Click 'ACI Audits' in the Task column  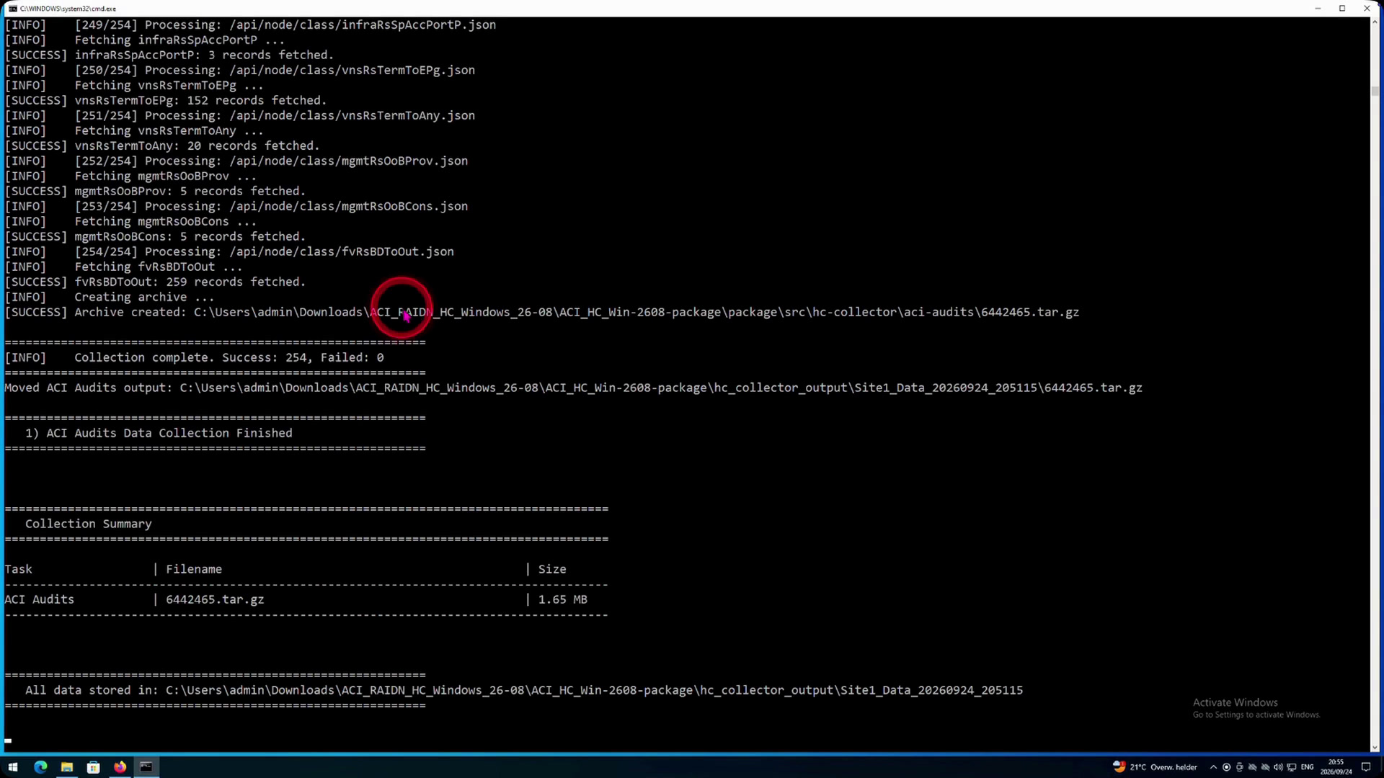39,599
